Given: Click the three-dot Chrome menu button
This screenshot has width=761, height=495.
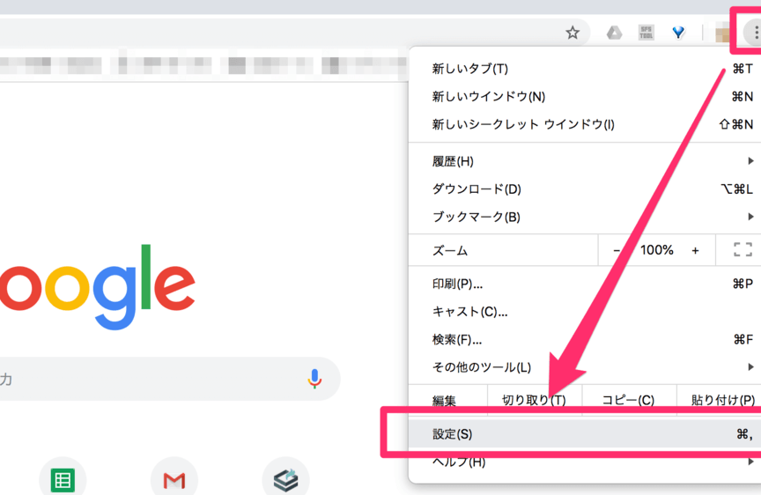Looking at the screenshot, I should 755,33.
